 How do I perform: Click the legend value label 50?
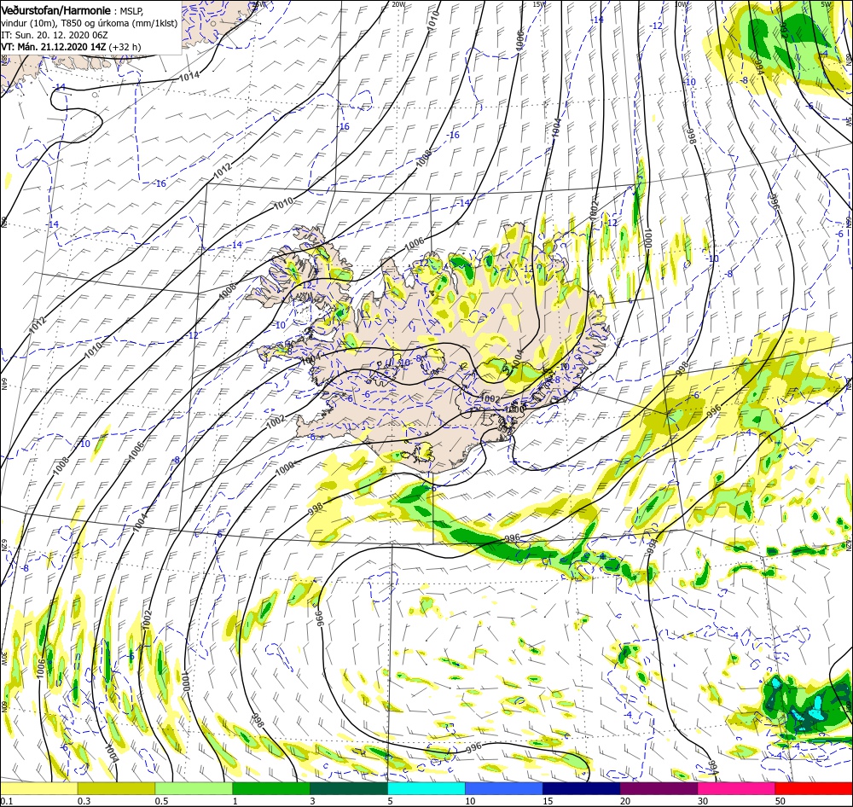point(780,800)
